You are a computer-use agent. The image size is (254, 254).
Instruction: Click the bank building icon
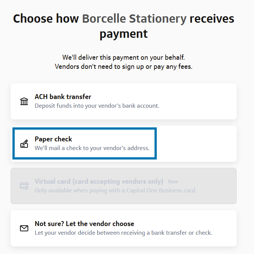(24, 101)
